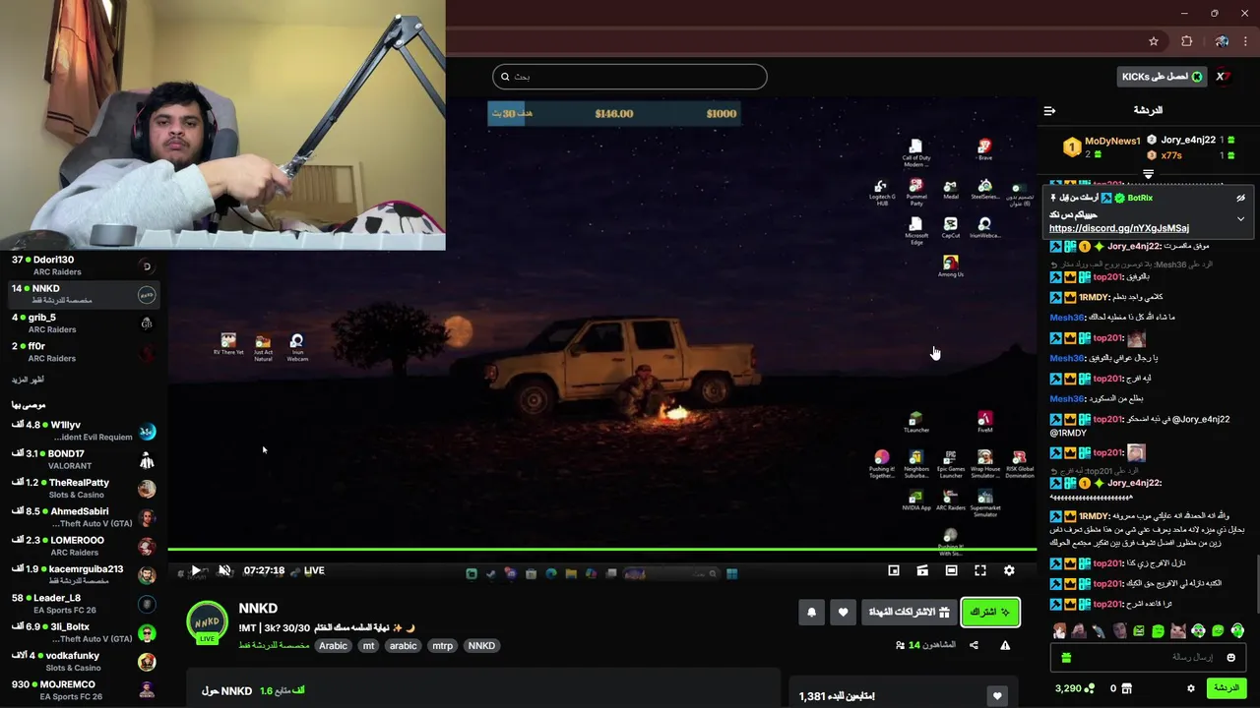Click the green stream progress bar
This screenshot has width=1260, height=708.
(x=601, y=550)
